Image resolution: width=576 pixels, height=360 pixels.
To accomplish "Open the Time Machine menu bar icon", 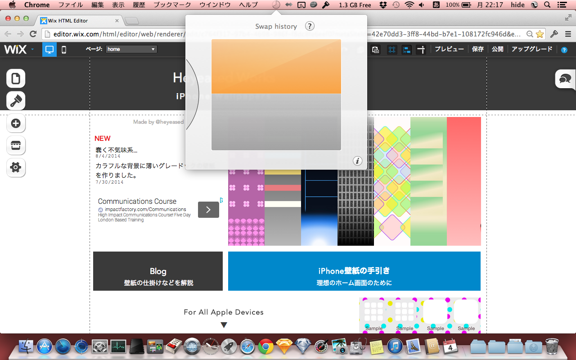I will [x=396, y=5].
